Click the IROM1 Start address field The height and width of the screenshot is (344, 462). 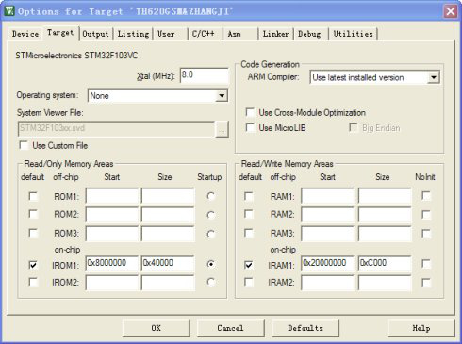(x=112, y=263)
